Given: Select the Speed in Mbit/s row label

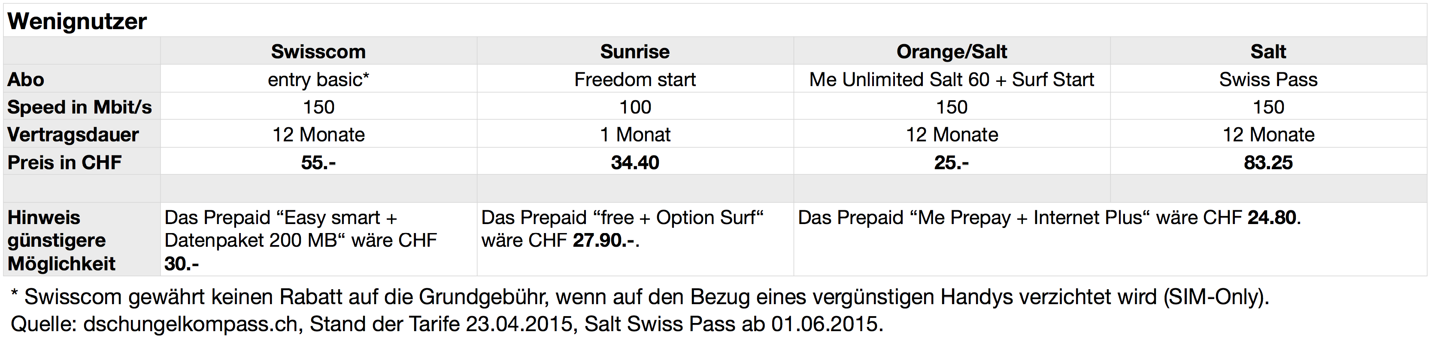Looking at the screenshot, I should (82, 107).
